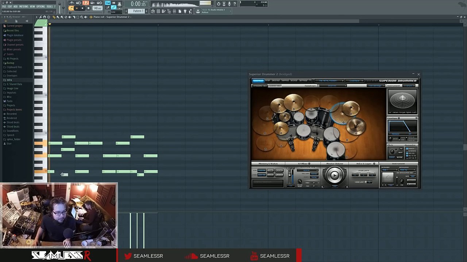Viewport: 467px width, 262px height.
Task: Switch to BOUNCE tab in Superior Drummer
Action: [294, 81]
